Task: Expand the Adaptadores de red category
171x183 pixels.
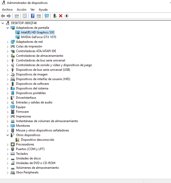Action: (x=8, y=42)
